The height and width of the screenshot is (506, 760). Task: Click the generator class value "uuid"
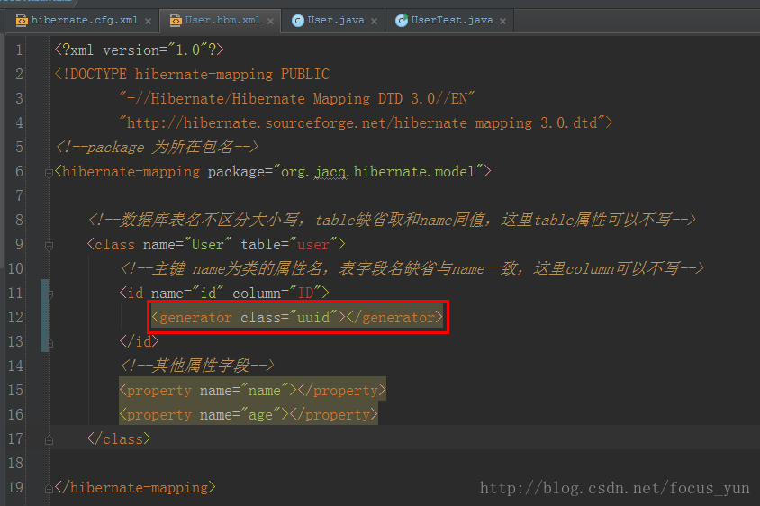(x=313, y=317)
